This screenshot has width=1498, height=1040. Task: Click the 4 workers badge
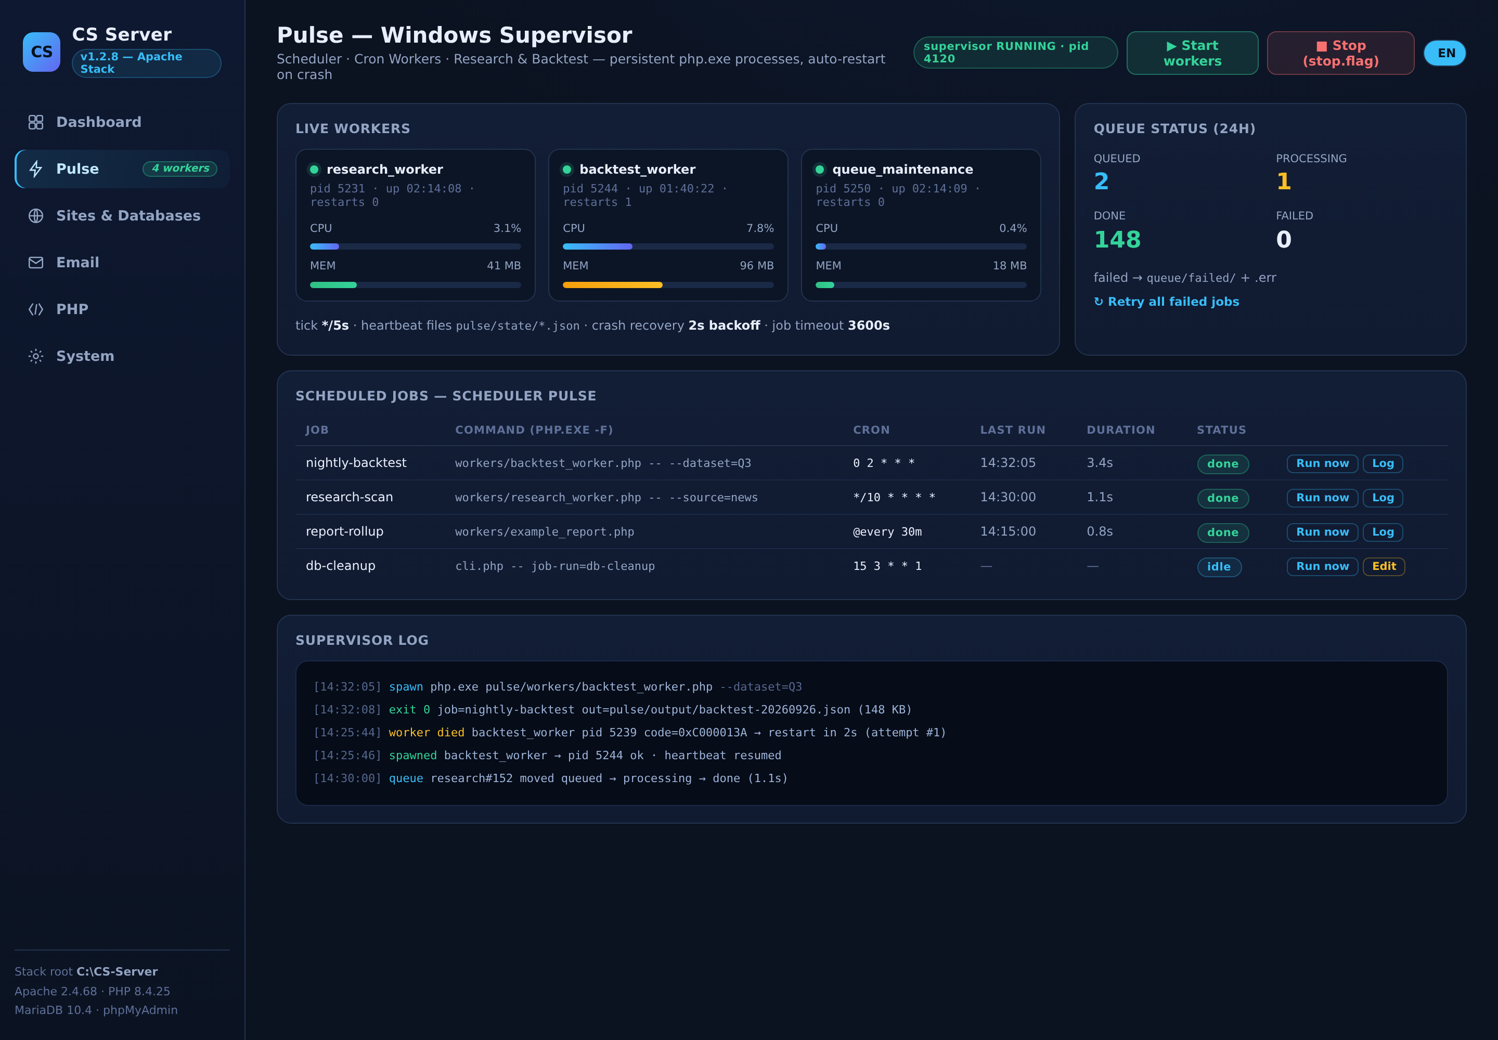tap(180, 169)
